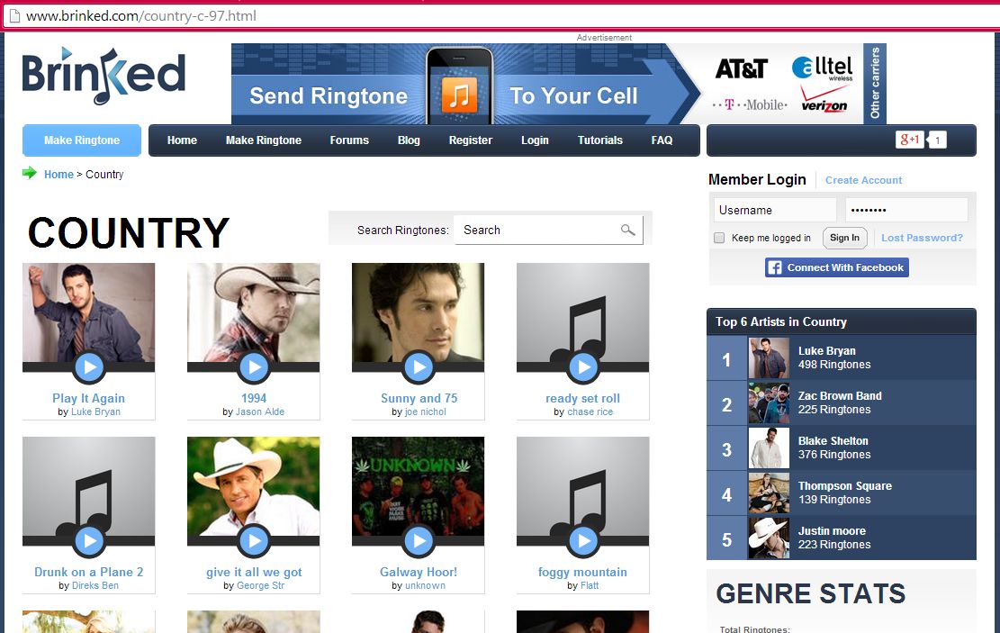Open the Register menu item

click(x=471, y=140)
